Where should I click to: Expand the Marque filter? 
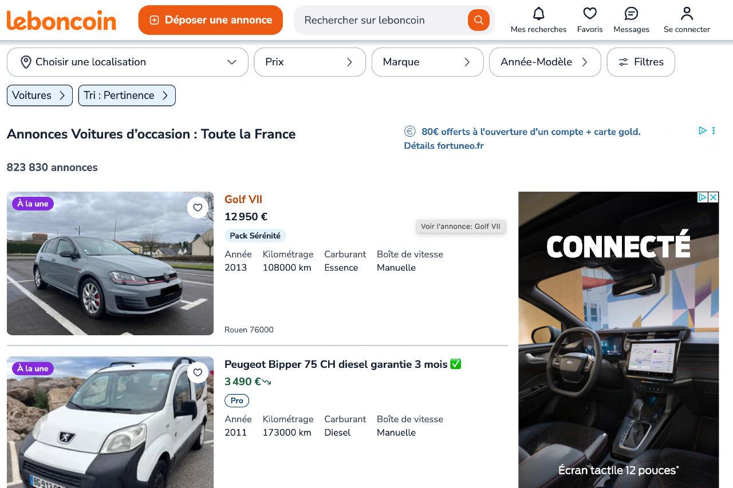[427, 62]
